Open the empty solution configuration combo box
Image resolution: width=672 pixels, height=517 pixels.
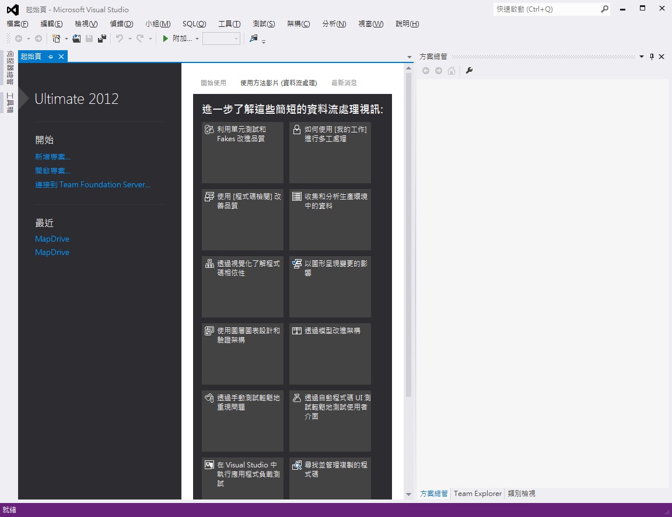point(220,39)
